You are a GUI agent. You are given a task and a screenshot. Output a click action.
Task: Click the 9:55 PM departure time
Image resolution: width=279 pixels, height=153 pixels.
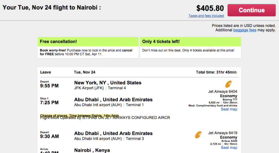[49, 86]
